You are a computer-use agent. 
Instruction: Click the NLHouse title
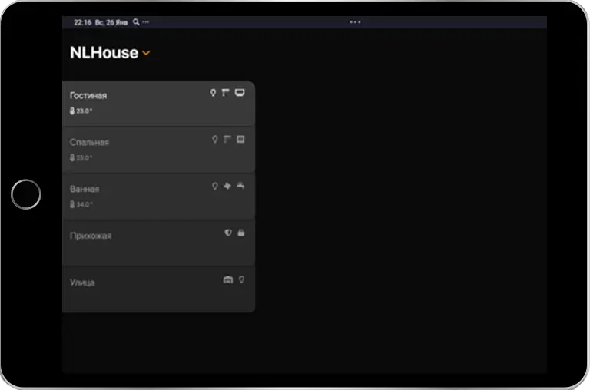(x=104, y=53)
